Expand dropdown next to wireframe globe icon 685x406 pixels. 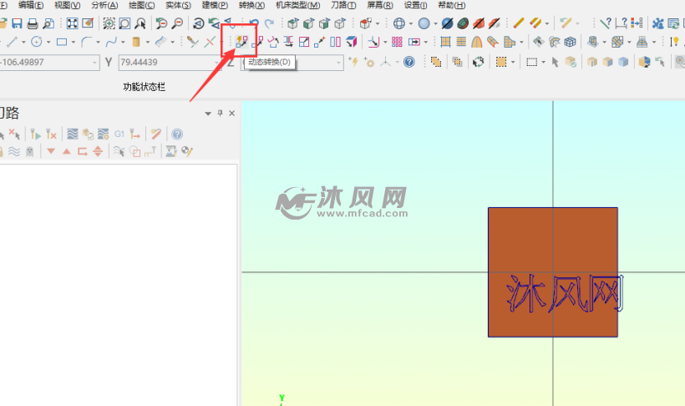[411, 23]
